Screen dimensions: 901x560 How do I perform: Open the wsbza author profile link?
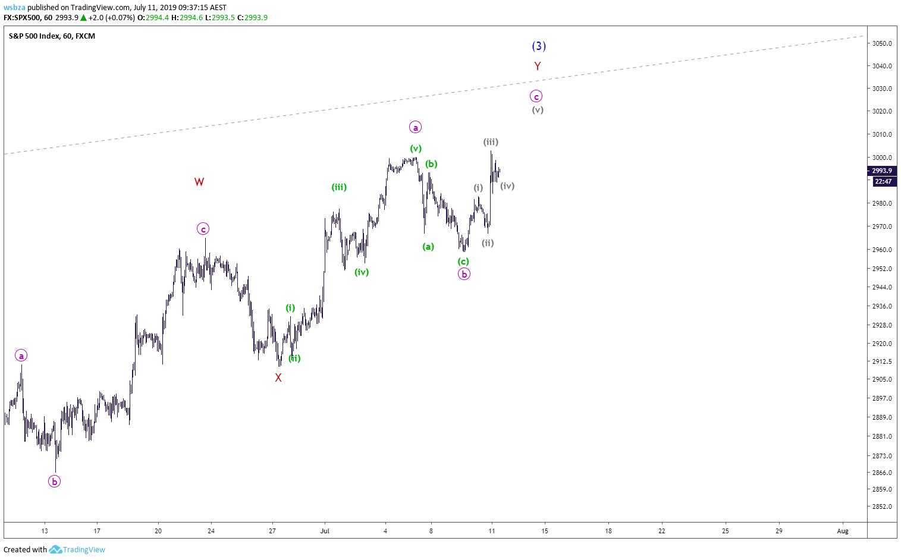(x=14, y=8)
